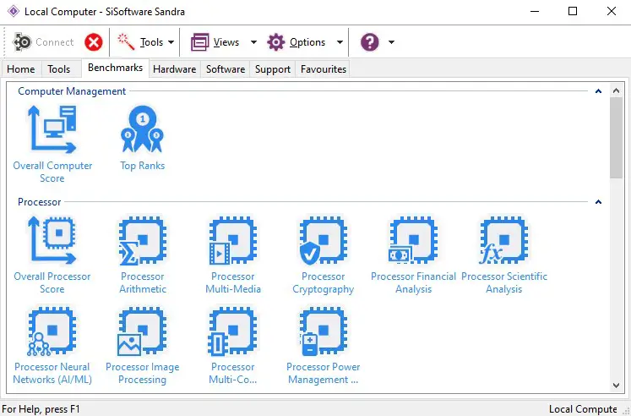Screen dimensions: 631x416
Task: Launch the Processor Scientific Analysis benchmark
Action: [x=503, y=255]
